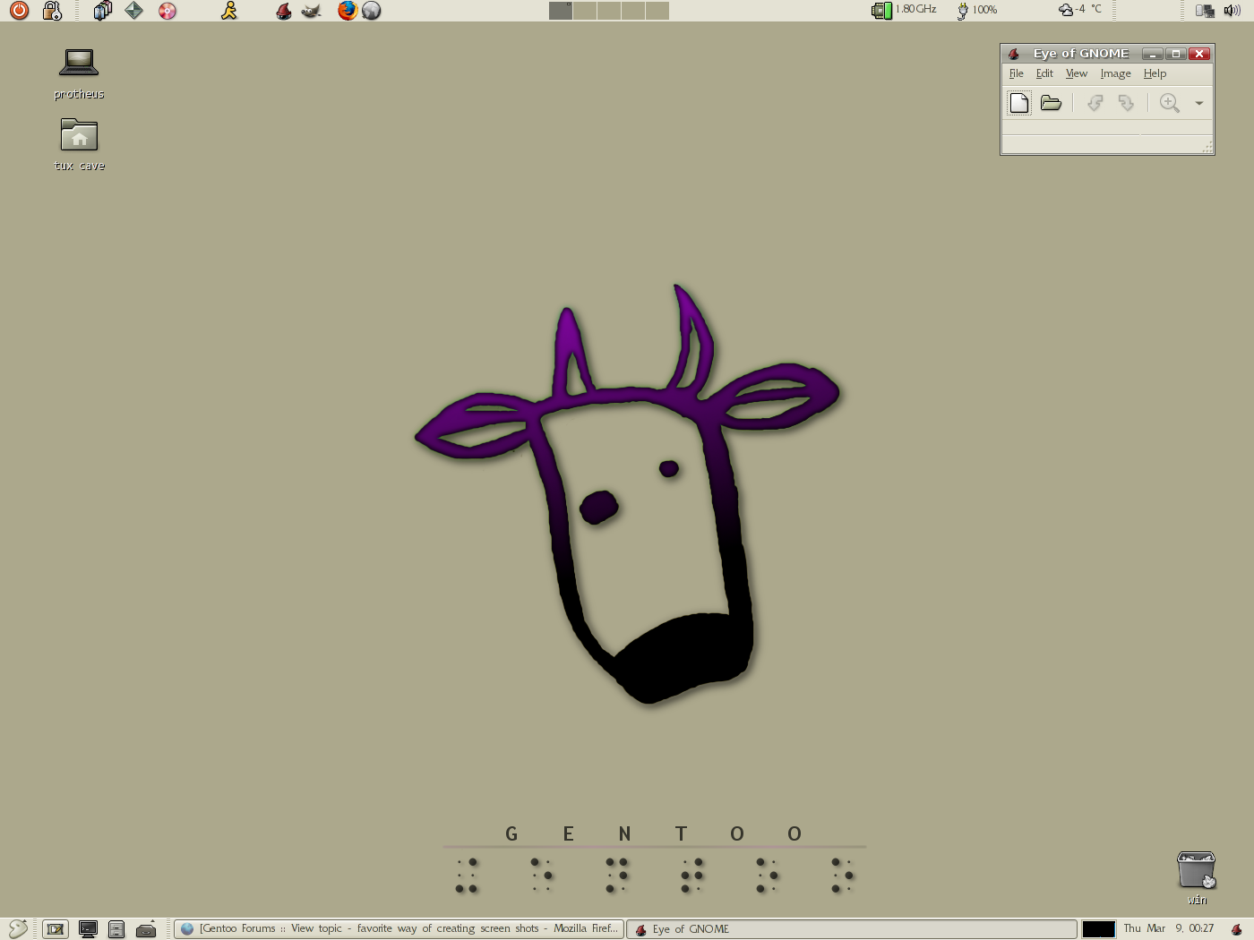Click the battery power plug icon
This screenshot has width=1254, height=940.
963,11
